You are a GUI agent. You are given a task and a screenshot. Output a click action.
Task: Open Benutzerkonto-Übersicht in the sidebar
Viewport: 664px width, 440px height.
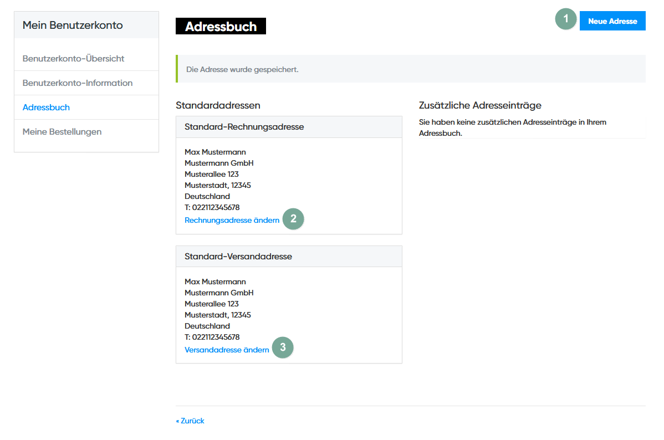tap(73, 59)
